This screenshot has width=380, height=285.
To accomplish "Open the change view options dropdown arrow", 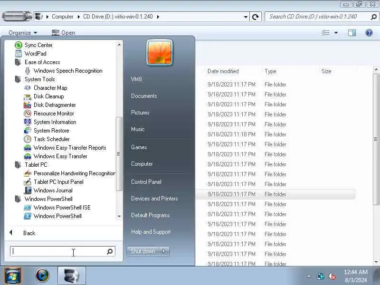I will [336, 33].
